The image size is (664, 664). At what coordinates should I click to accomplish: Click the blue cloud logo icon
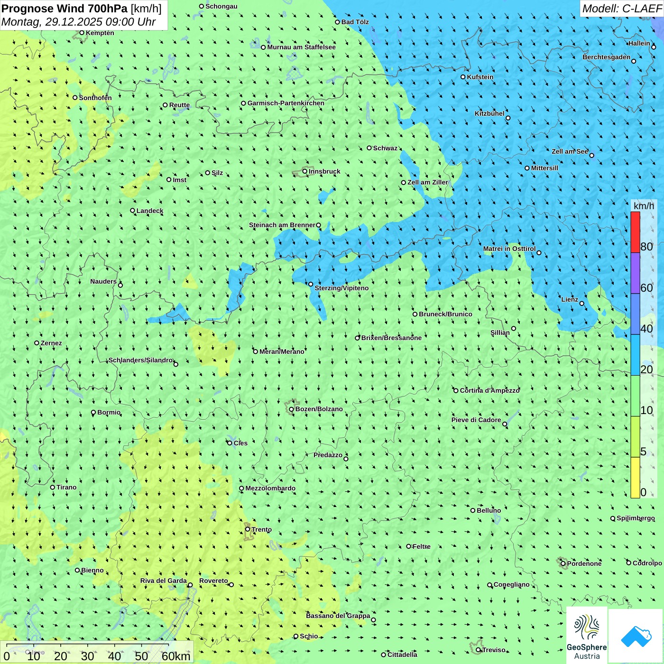636,636
